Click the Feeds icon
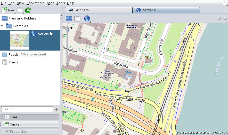The height and width of the screenshot is (135, 228). (x=4, y=54)
